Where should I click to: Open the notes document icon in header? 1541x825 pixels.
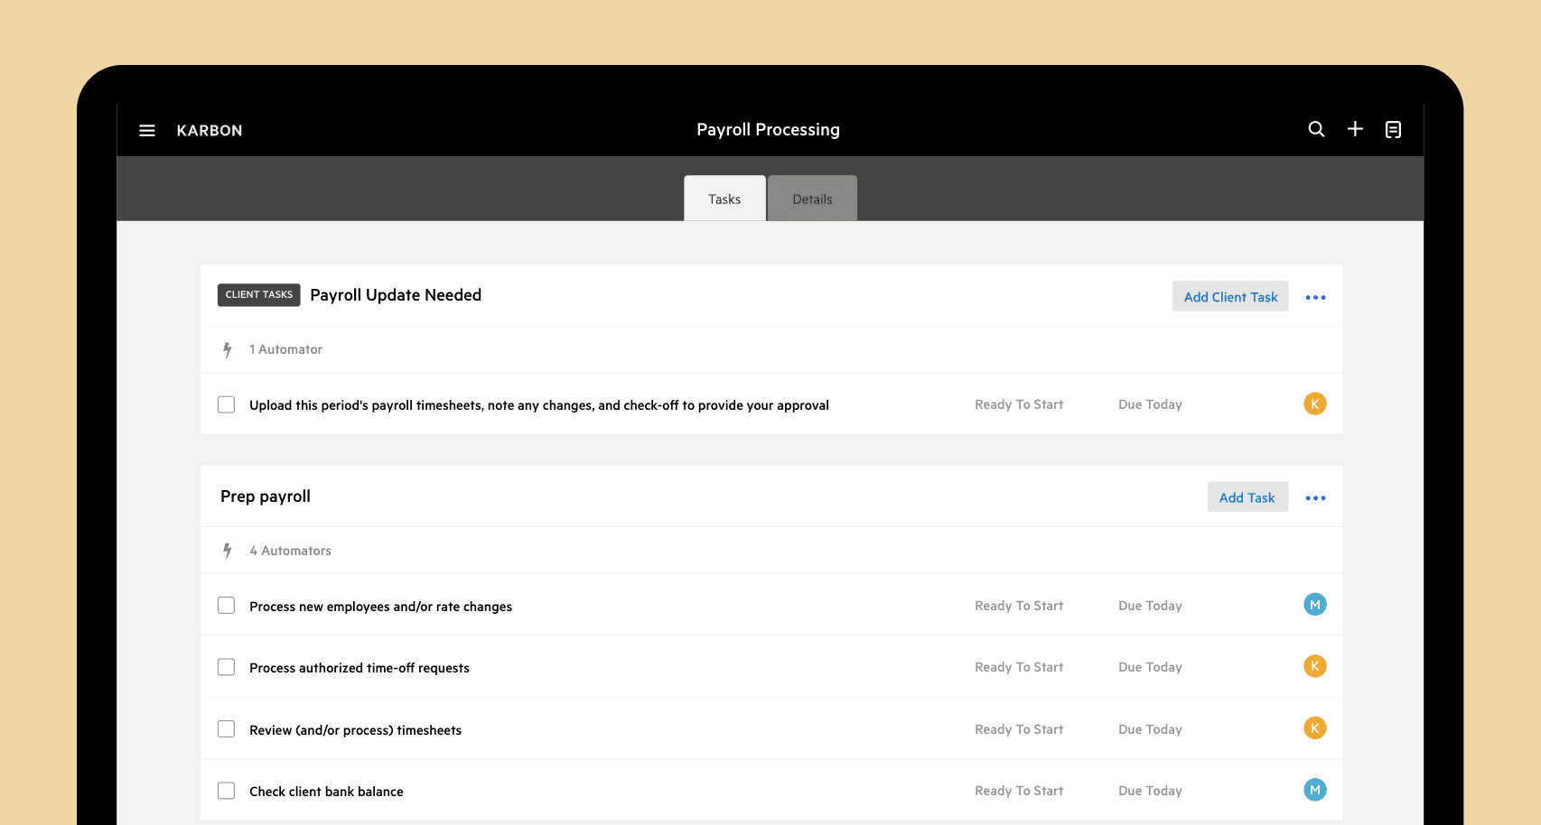[1394, 129]
